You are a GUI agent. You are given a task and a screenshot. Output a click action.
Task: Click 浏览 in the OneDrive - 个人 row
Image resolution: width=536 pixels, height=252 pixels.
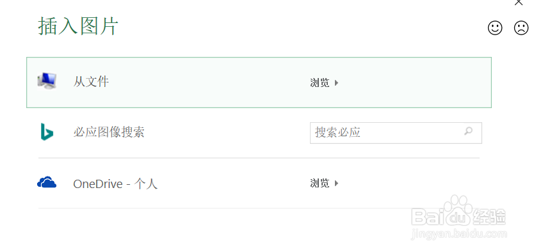pyautogui.click(x=320, y=184)
